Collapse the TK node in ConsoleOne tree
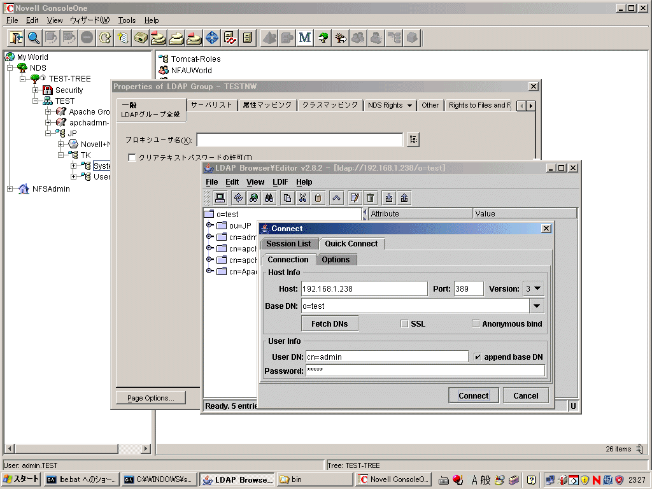This screenshot has height=489, width=652. (x=60, y=155)
